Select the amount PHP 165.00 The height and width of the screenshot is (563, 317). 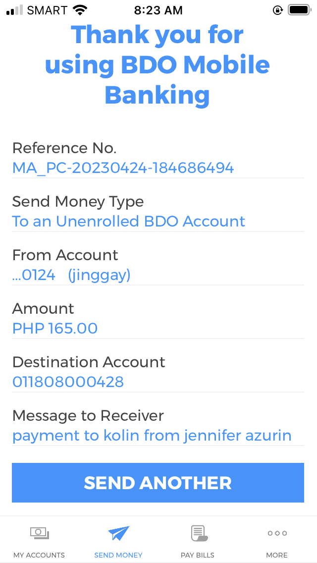click(55, 329)
